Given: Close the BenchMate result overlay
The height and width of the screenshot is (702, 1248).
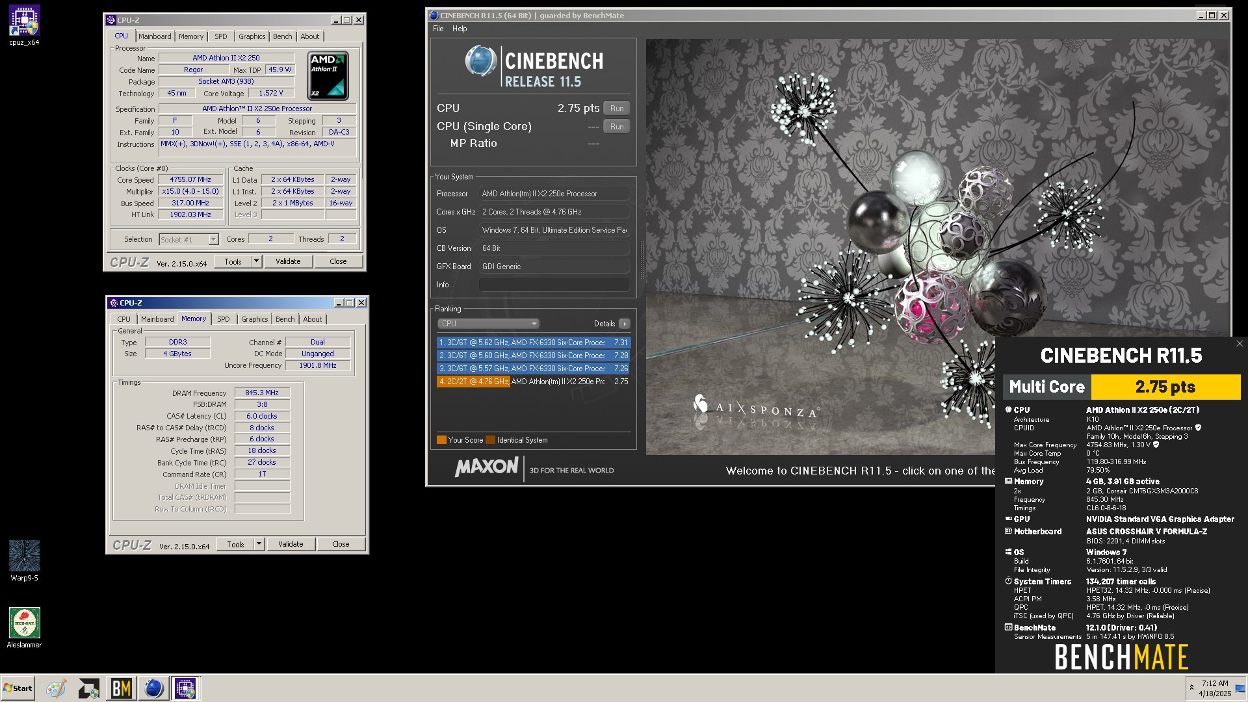Looking at the screenshot, I should 1240,344.
